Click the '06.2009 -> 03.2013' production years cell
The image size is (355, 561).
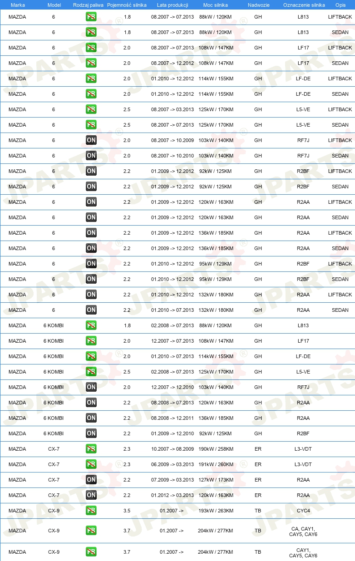tap(173, 464)
